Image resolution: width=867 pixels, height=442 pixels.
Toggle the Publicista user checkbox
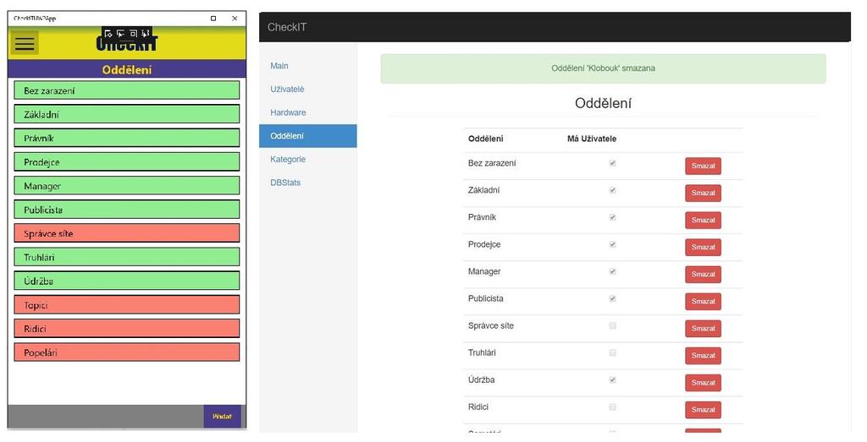[613, 298]
